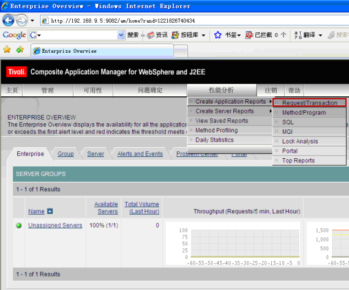
Task: Select MQI submenu entry
Action: pos(309,132)
